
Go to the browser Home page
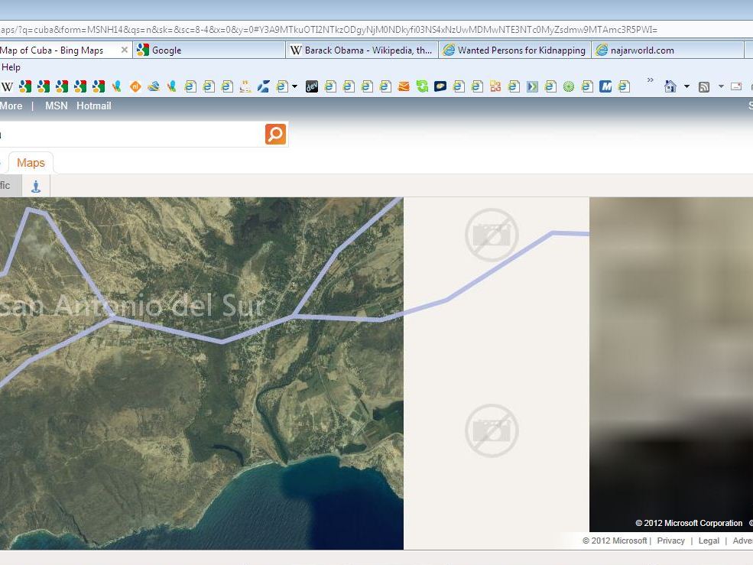click(x=670, y=86)
